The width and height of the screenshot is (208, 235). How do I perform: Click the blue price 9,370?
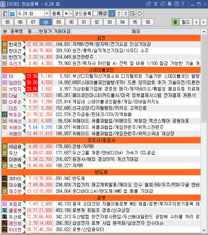coord(46,127)
